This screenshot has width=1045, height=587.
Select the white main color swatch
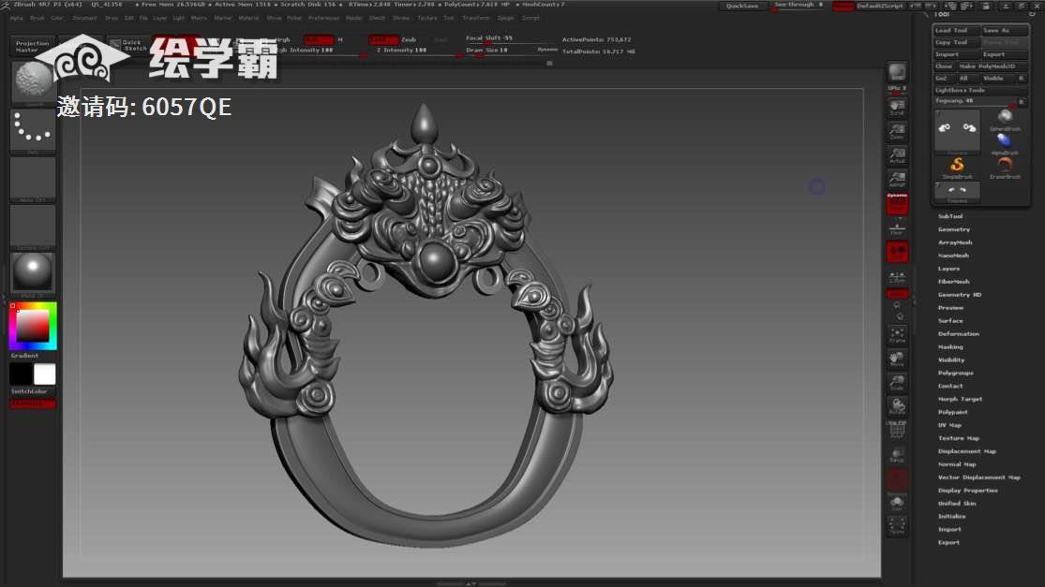pyautogui.click(x=45, y=374)
